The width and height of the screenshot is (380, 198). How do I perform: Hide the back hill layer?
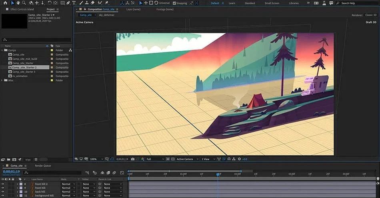point(3,192)
